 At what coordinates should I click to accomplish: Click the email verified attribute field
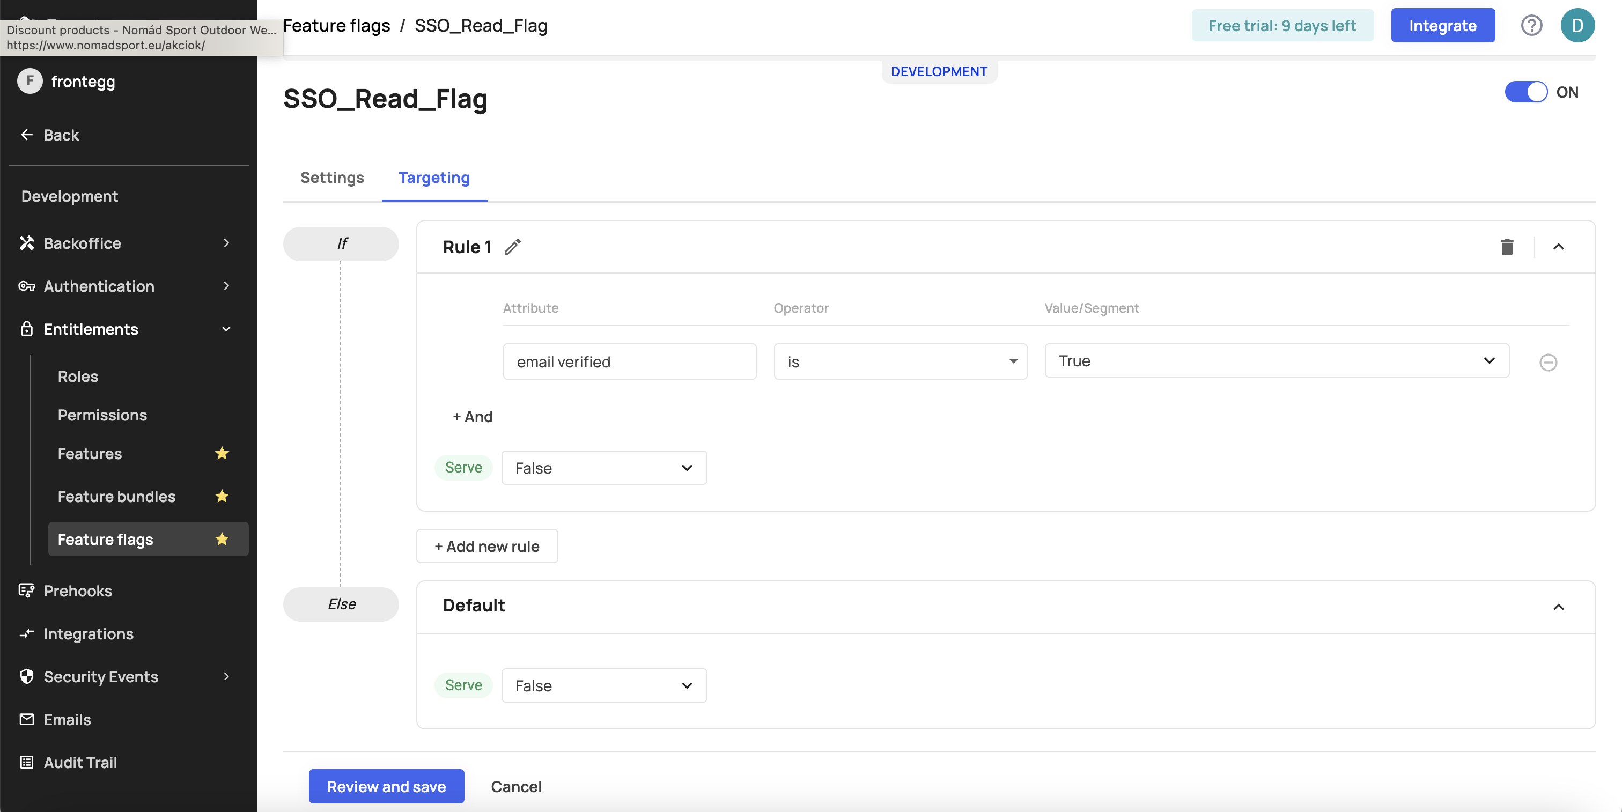[629, 362]
